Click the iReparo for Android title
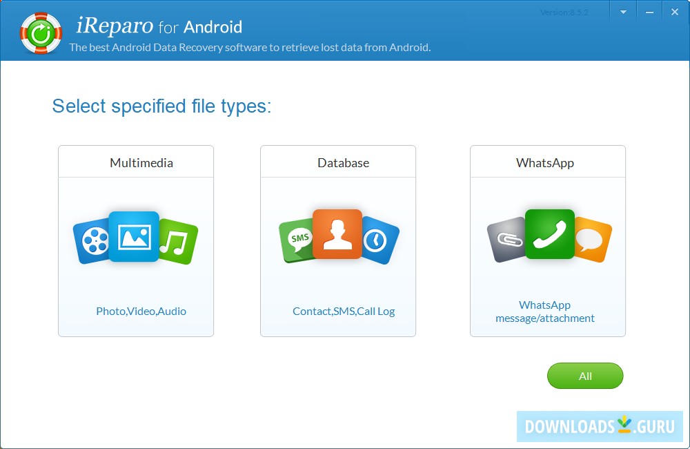Screen dimensions: 690x449 (x=159, y=26)
